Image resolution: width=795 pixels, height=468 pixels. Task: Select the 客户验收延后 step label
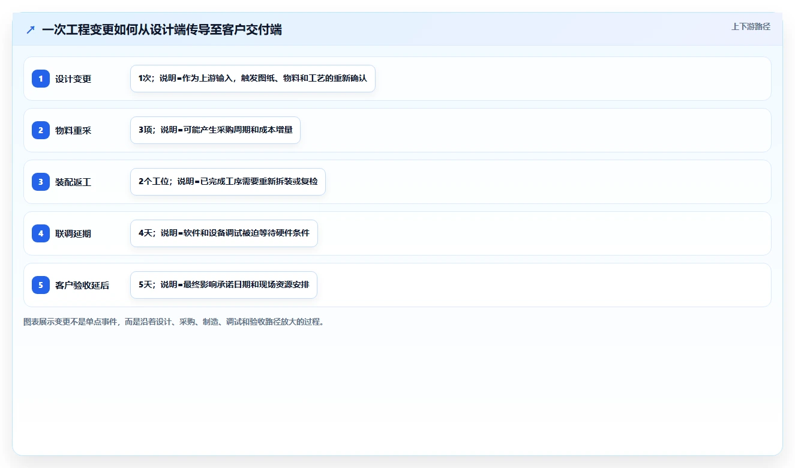point(82,286)
